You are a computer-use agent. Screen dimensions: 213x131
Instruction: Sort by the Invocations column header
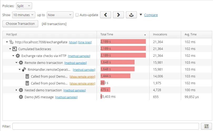pyautogui.click(x=165, y=35)
